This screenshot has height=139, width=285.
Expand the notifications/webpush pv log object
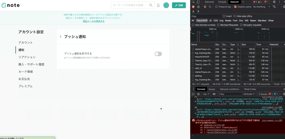195,113
